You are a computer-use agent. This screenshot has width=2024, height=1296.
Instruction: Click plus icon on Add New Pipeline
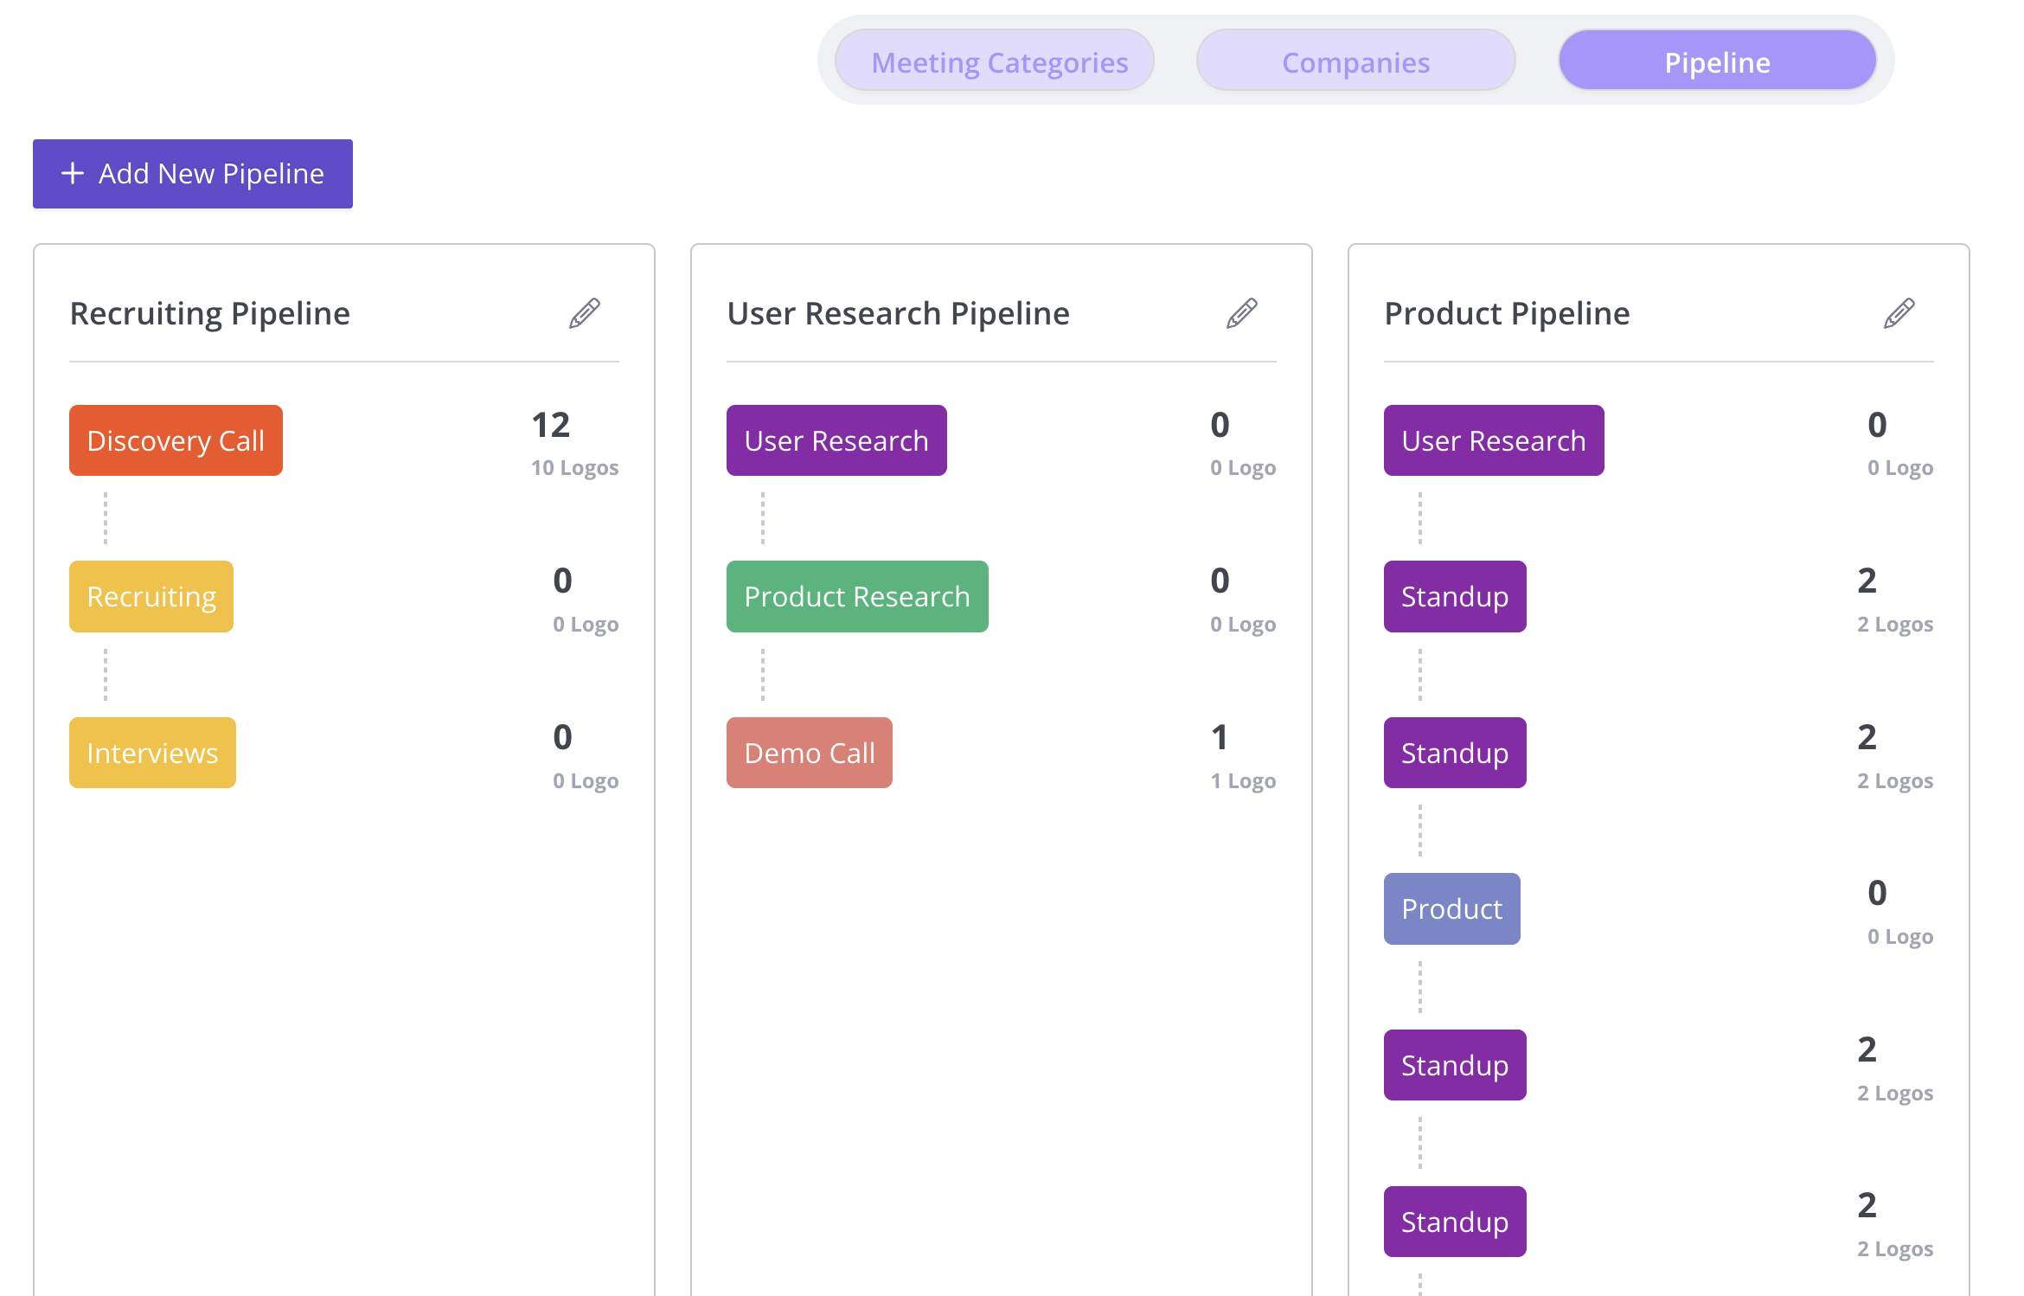(x=73, y=174)
